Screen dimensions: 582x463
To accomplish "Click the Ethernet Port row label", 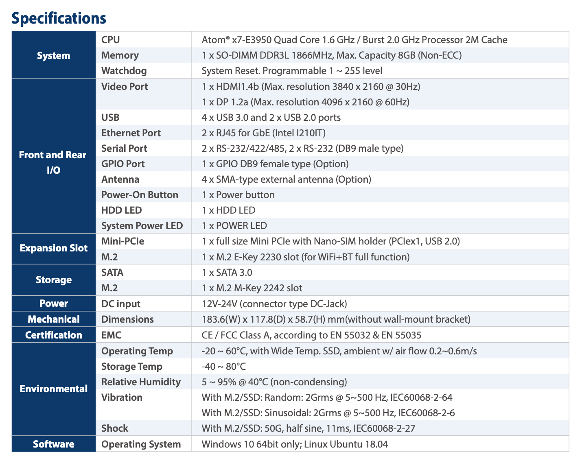I will coord(131,133).
